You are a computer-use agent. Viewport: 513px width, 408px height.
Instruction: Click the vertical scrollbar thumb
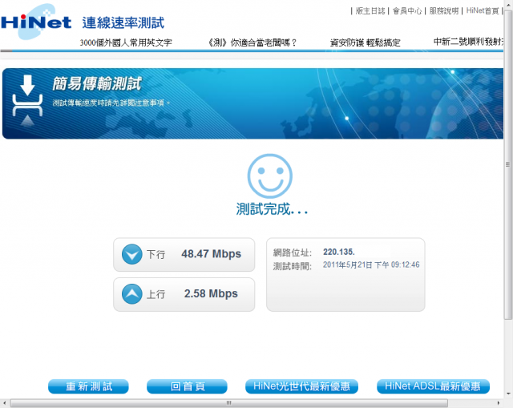508,164
